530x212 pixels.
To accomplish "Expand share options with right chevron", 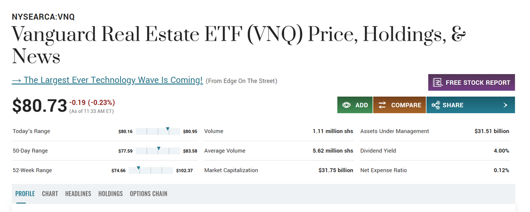I will 505,105.
